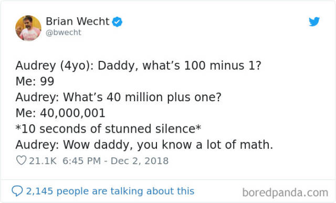Click the @bwecht handle

[x=64, y=33]
